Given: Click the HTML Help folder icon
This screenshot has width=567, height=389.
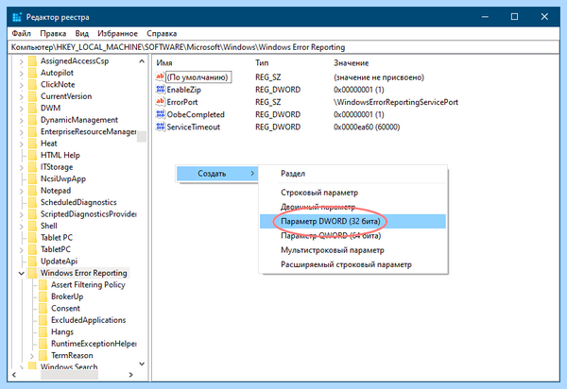Looking at the screenshot, I should 32,155.
